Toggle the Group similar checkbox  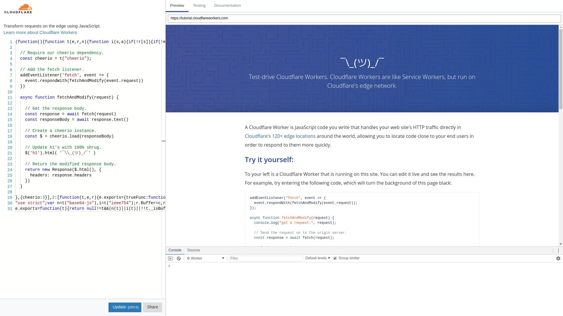click(335, 258)
